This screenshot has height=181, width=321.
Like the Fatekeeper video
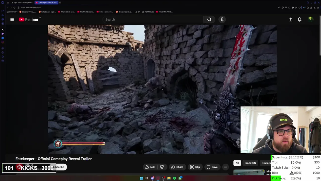[x=149, y=167]
